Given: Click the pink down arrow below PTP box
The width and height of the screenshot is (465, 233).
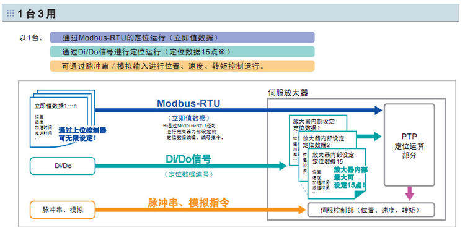Looking at the screenshot, I should [410, 193].
